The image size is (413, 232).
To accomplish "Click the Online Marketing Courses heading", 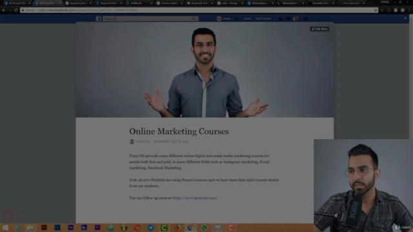I will pyautogui.click(x=179, y=131).
